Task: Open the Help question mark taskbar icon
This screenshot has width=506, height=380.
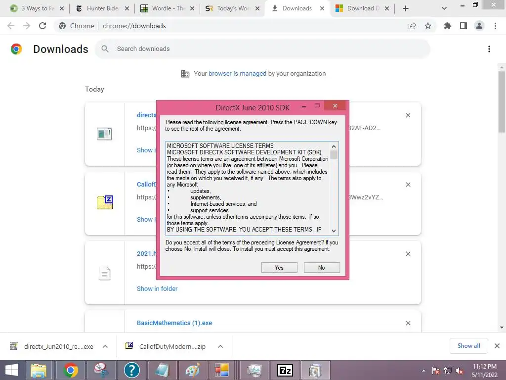Action: pyautogui.click(x=131, y=370)
